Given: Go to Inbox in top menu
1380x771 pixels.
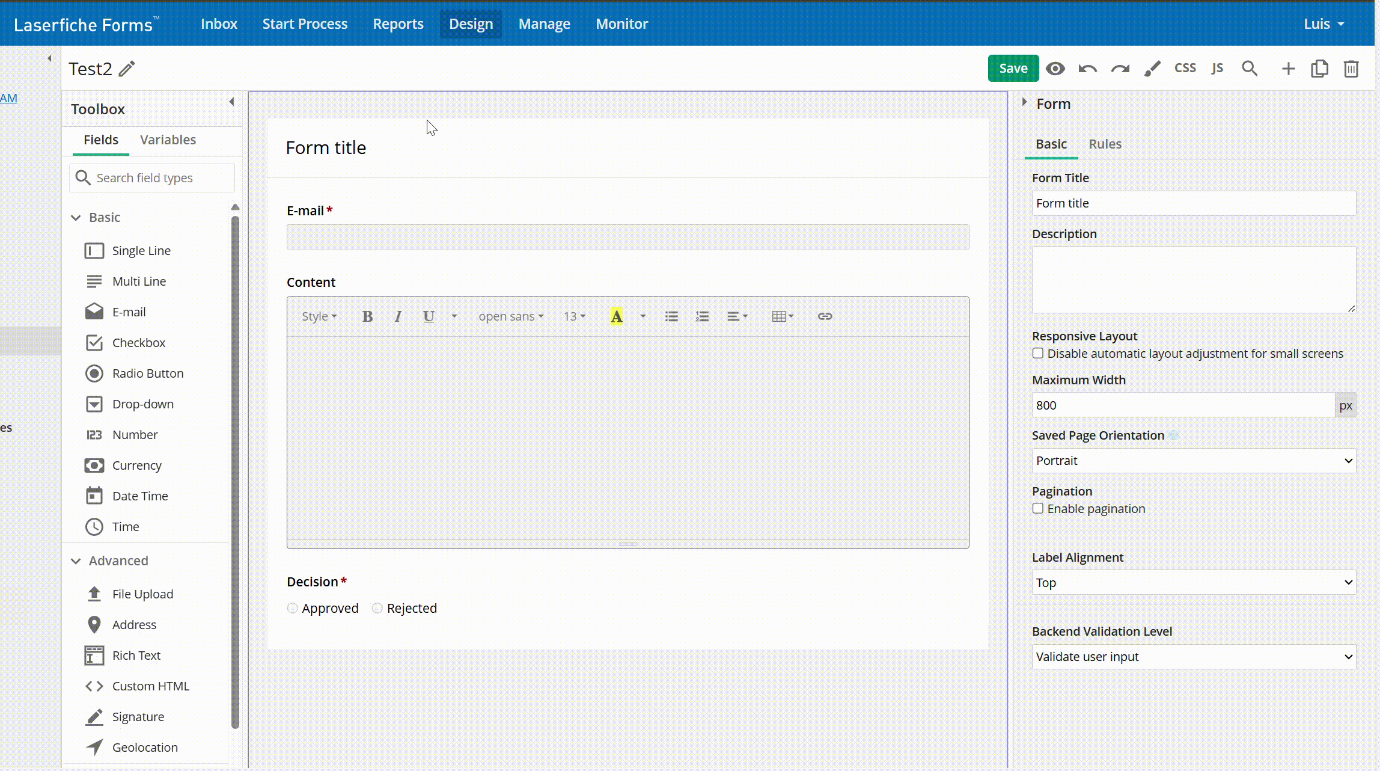Looking at the screenshot, I should point(219,24).
